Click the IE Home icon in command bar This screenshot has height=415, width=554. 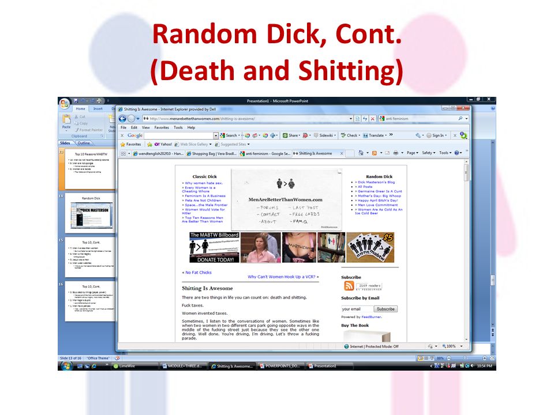pos(361,153)
